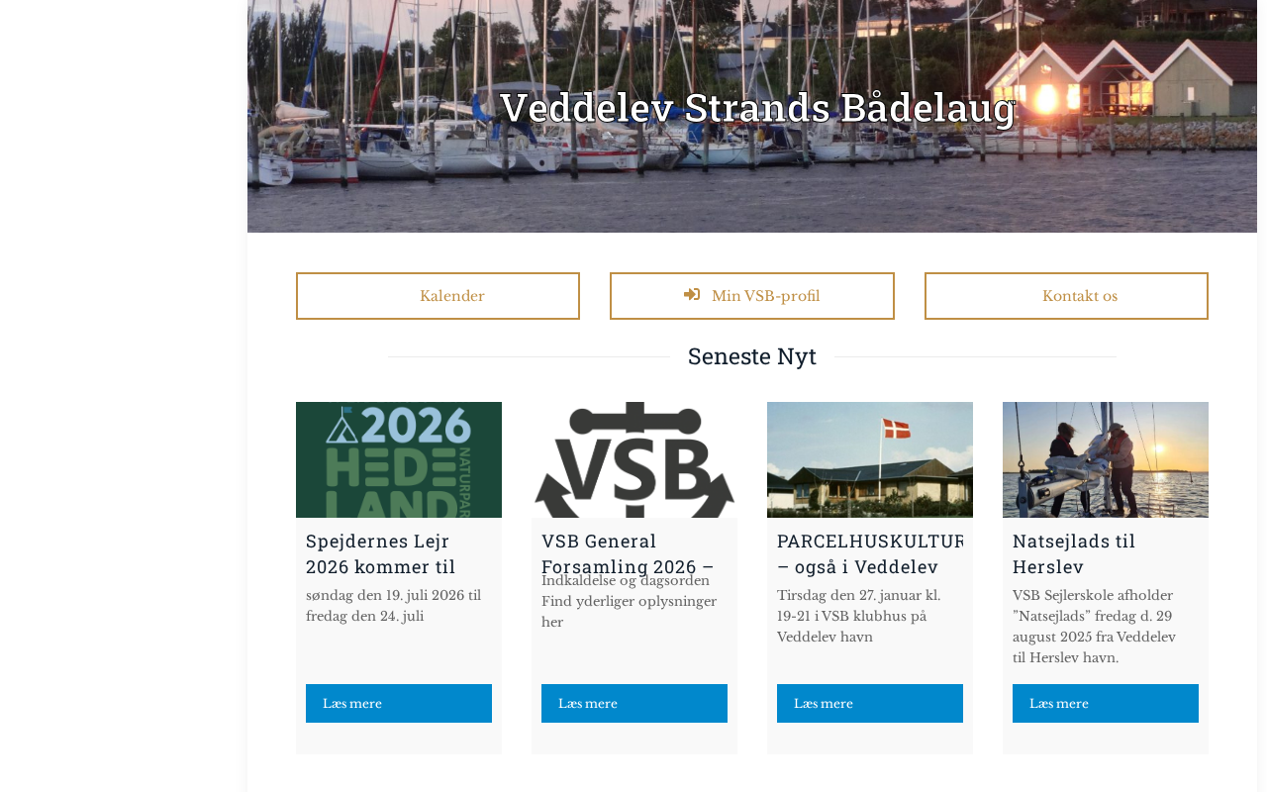Click Læs mere under Natsejlads til Herslev

1106,703
